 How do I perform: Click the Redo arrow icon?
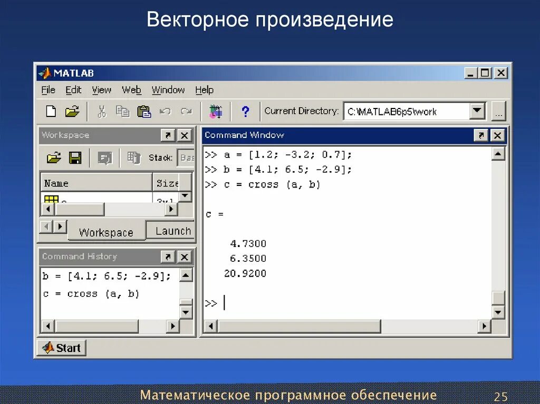point(186,112)
